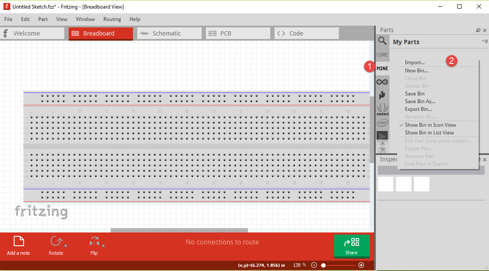The height and width of the screenshot is (271, 489).
Task: Zoom out with the minus icon
Action: pos(314,265)
